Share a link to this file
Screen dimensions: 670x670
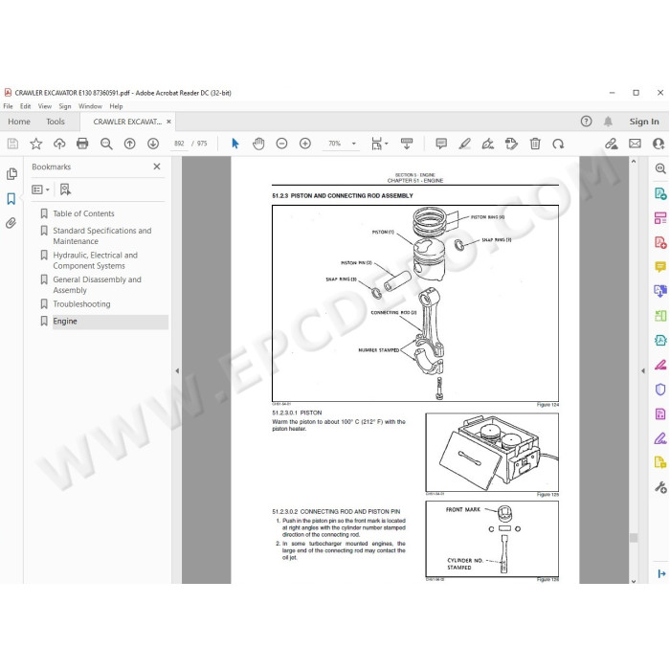(611, 144)
